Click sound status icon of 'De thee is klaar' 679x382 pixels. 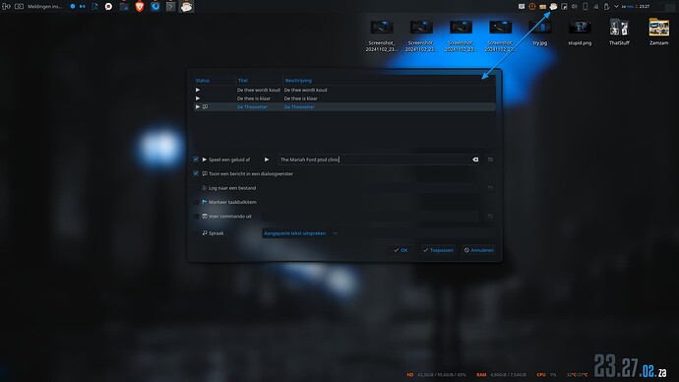(198, 98)
